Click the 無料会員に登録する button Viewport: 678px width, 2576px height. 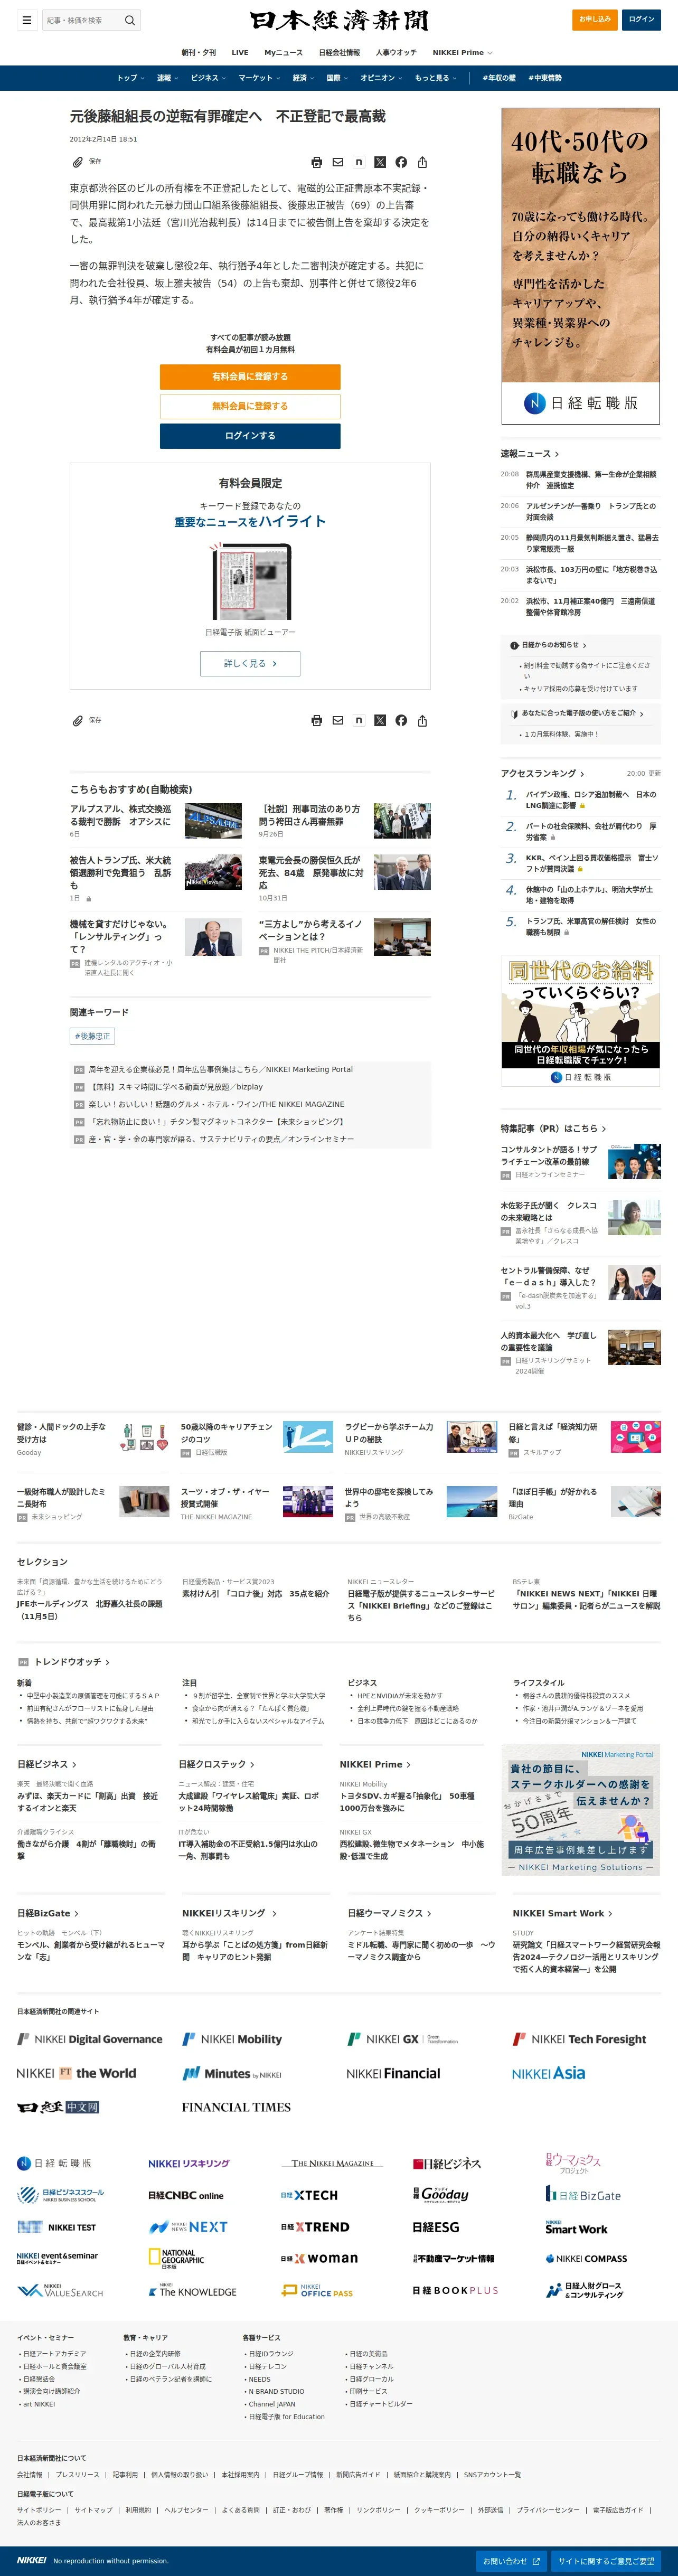(x=250, y=406)
